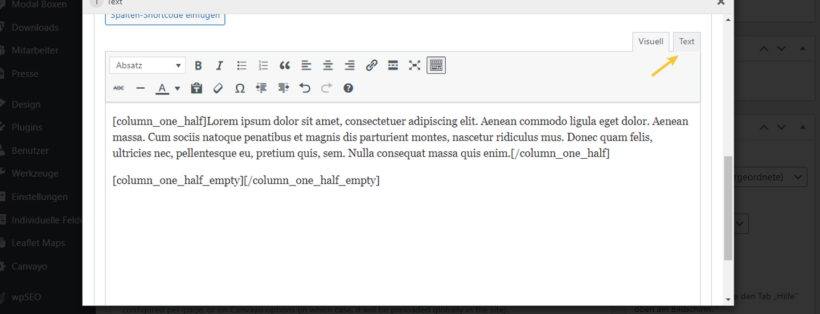Apply italic formatting
820x314 pixels.
tap(219, 65)
